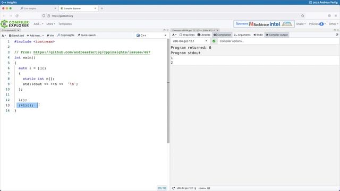
Task: Bookmark this page with star icon
Action: (x=302, y=16)
